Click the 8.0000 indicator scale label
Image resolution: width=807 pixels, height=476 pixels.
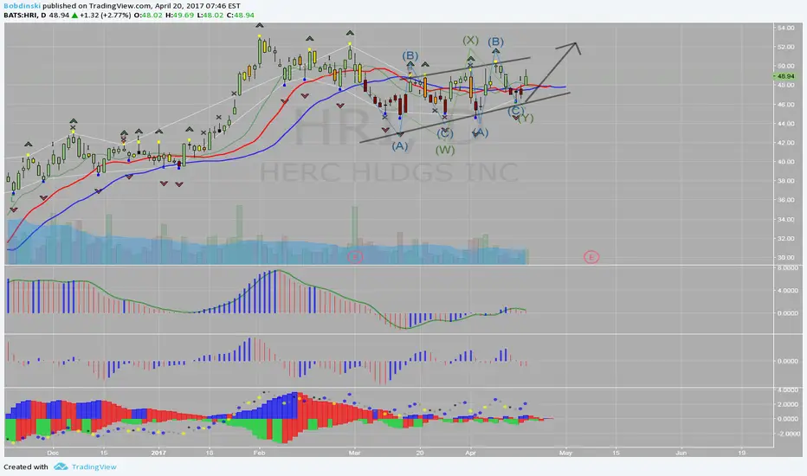[787, 268]
